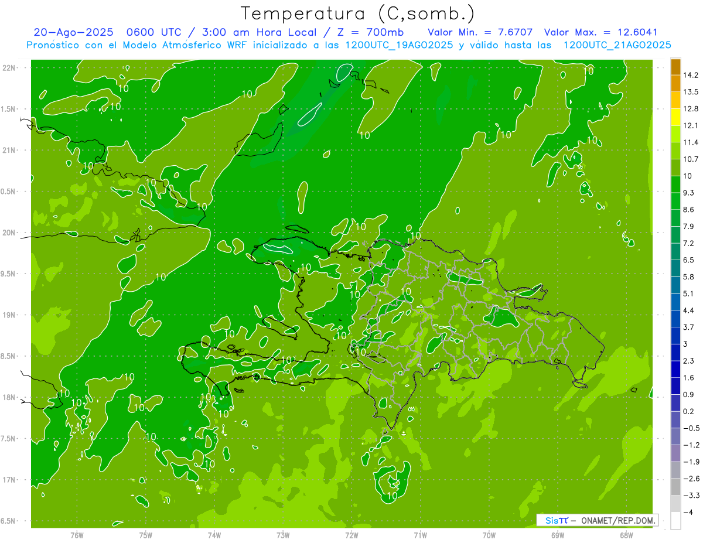Pick the orange segment between 14.2 and 13.5

coord(675,84)
